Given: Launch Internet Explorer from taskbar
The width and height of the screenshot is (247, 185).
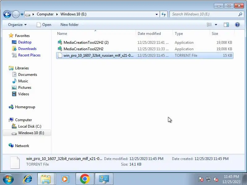Looking at the screenshot, I should pyautogui.click(x=27, y=179).
